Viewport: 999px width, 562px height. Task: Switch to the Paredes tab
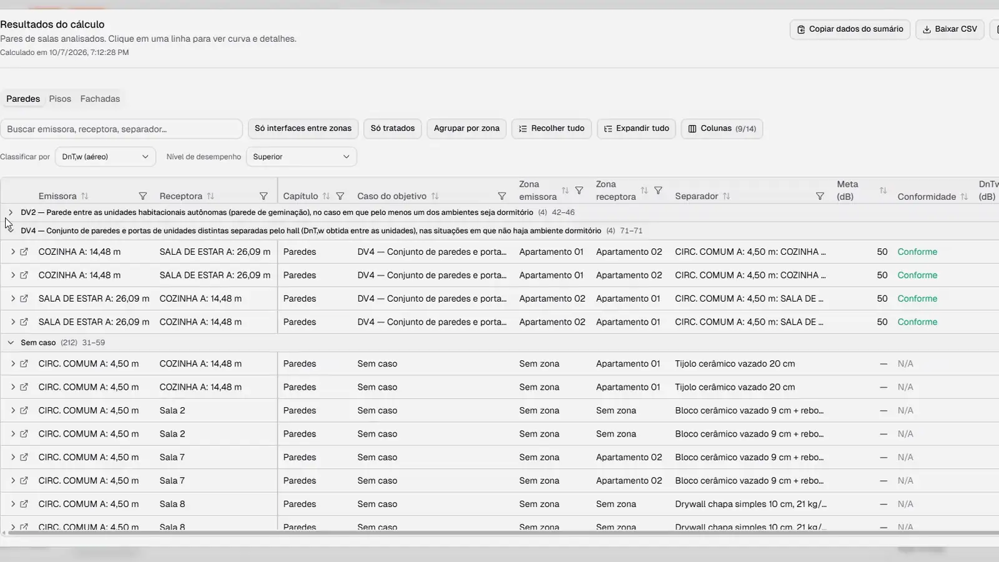pyautogui.click(x=23, y=99)
